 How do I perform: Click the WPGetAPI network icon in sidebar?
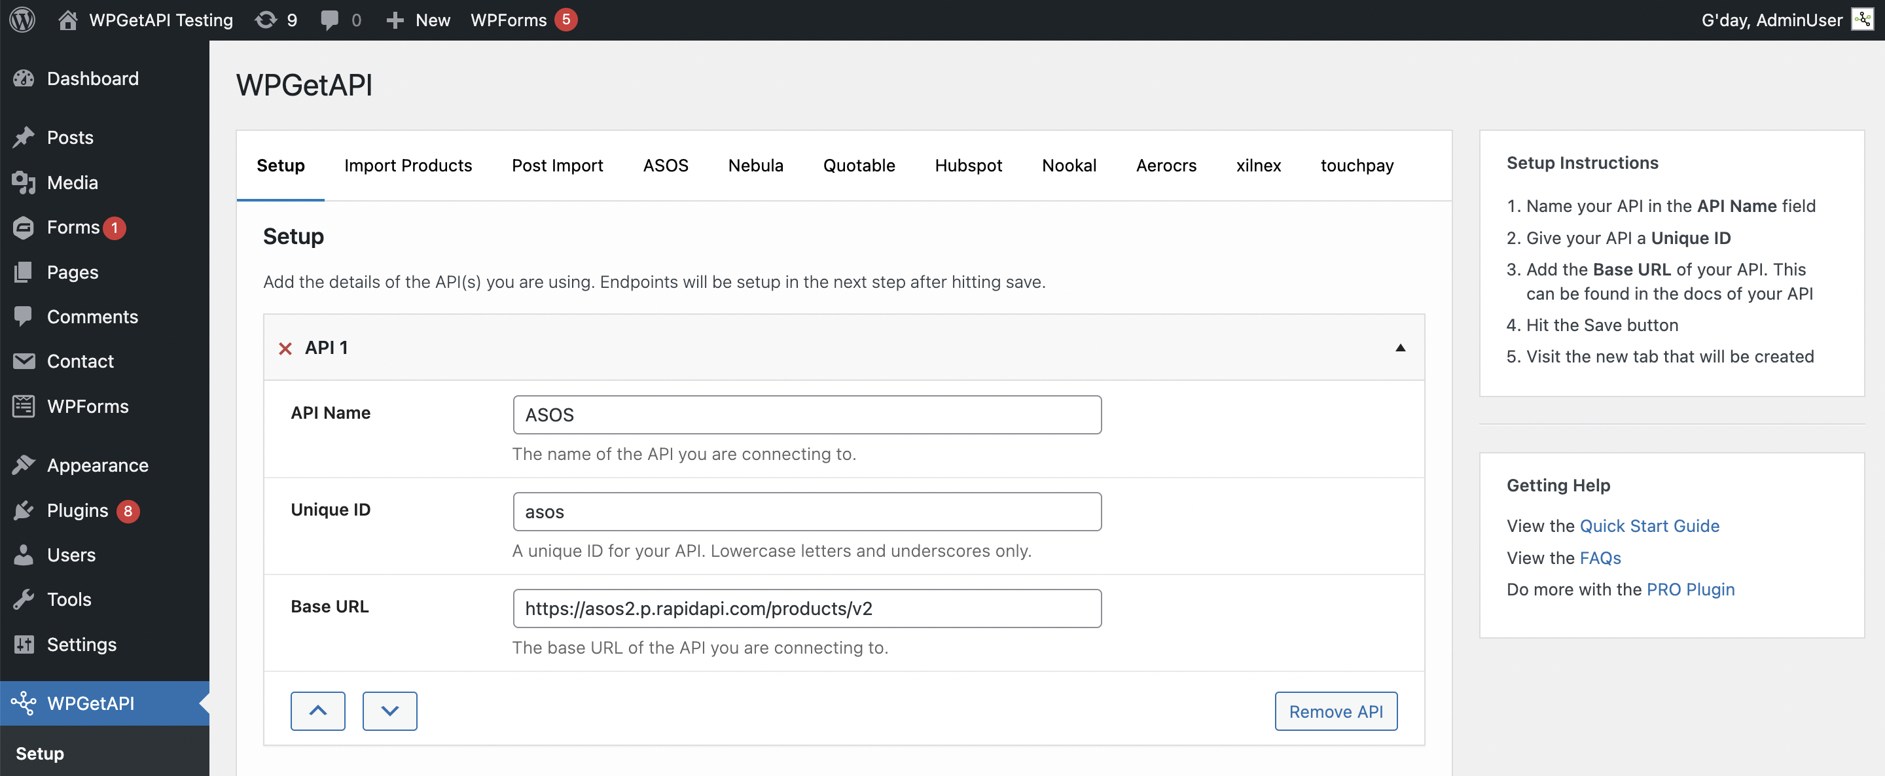point(24,703)
